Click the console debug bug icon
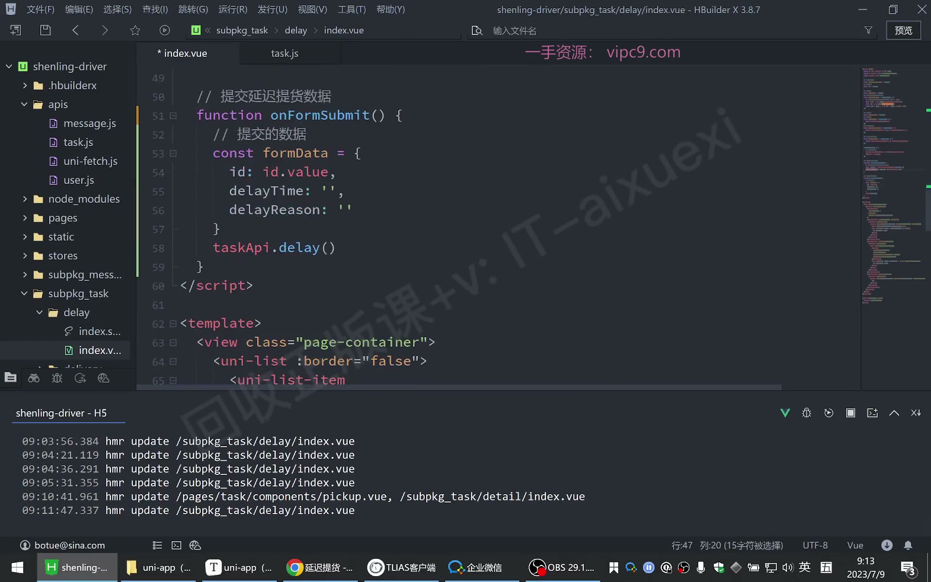The height and width of the screenshot is (582, 931). click(807, 413)
